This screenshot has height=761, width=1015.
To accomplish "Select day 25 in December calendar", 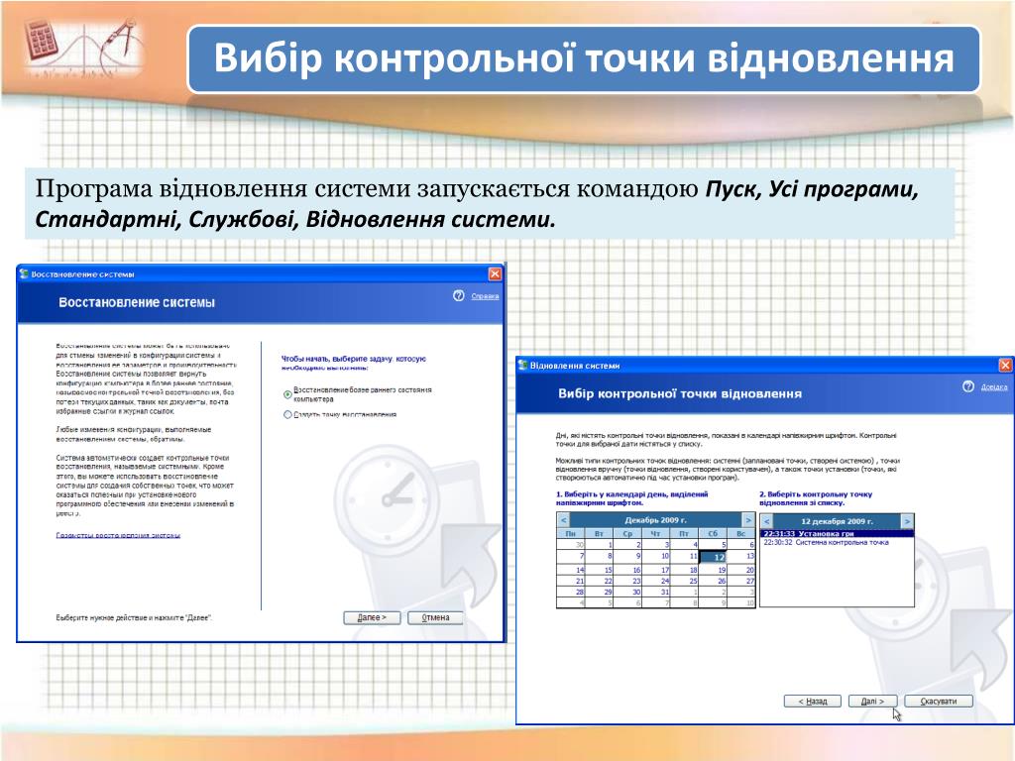I will pyautogui.click(x=684, y=581).
